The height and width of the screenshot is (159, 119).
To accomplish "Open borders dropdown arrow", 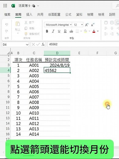I will click(81, 31).
